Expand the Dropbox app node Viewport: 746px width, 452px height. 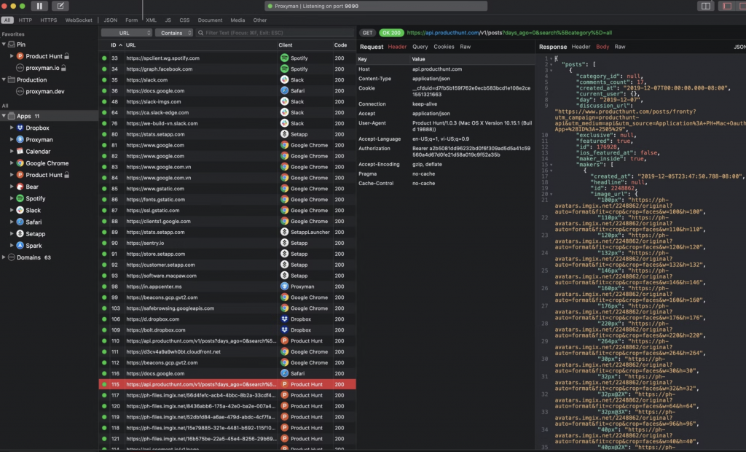coord(12,128)
